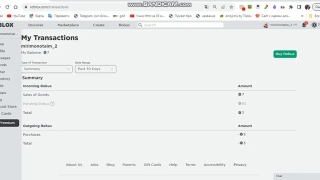Open the Privacy footer link
This screenshot has width=320, height=180.
[240, 164]
